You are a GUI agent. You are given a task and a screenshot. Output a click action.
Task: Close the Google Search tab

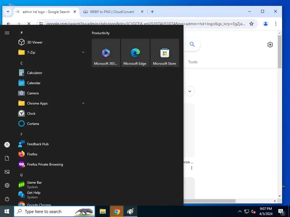pos(75,12)
